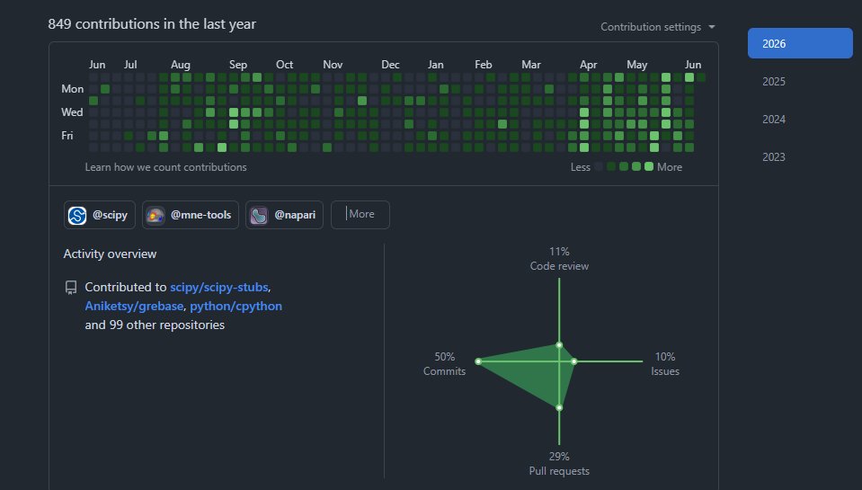Viewport: 862px width, 490px height.
Task: Open the scipy/scipy-stubs repository link
Action: (218, 287)
